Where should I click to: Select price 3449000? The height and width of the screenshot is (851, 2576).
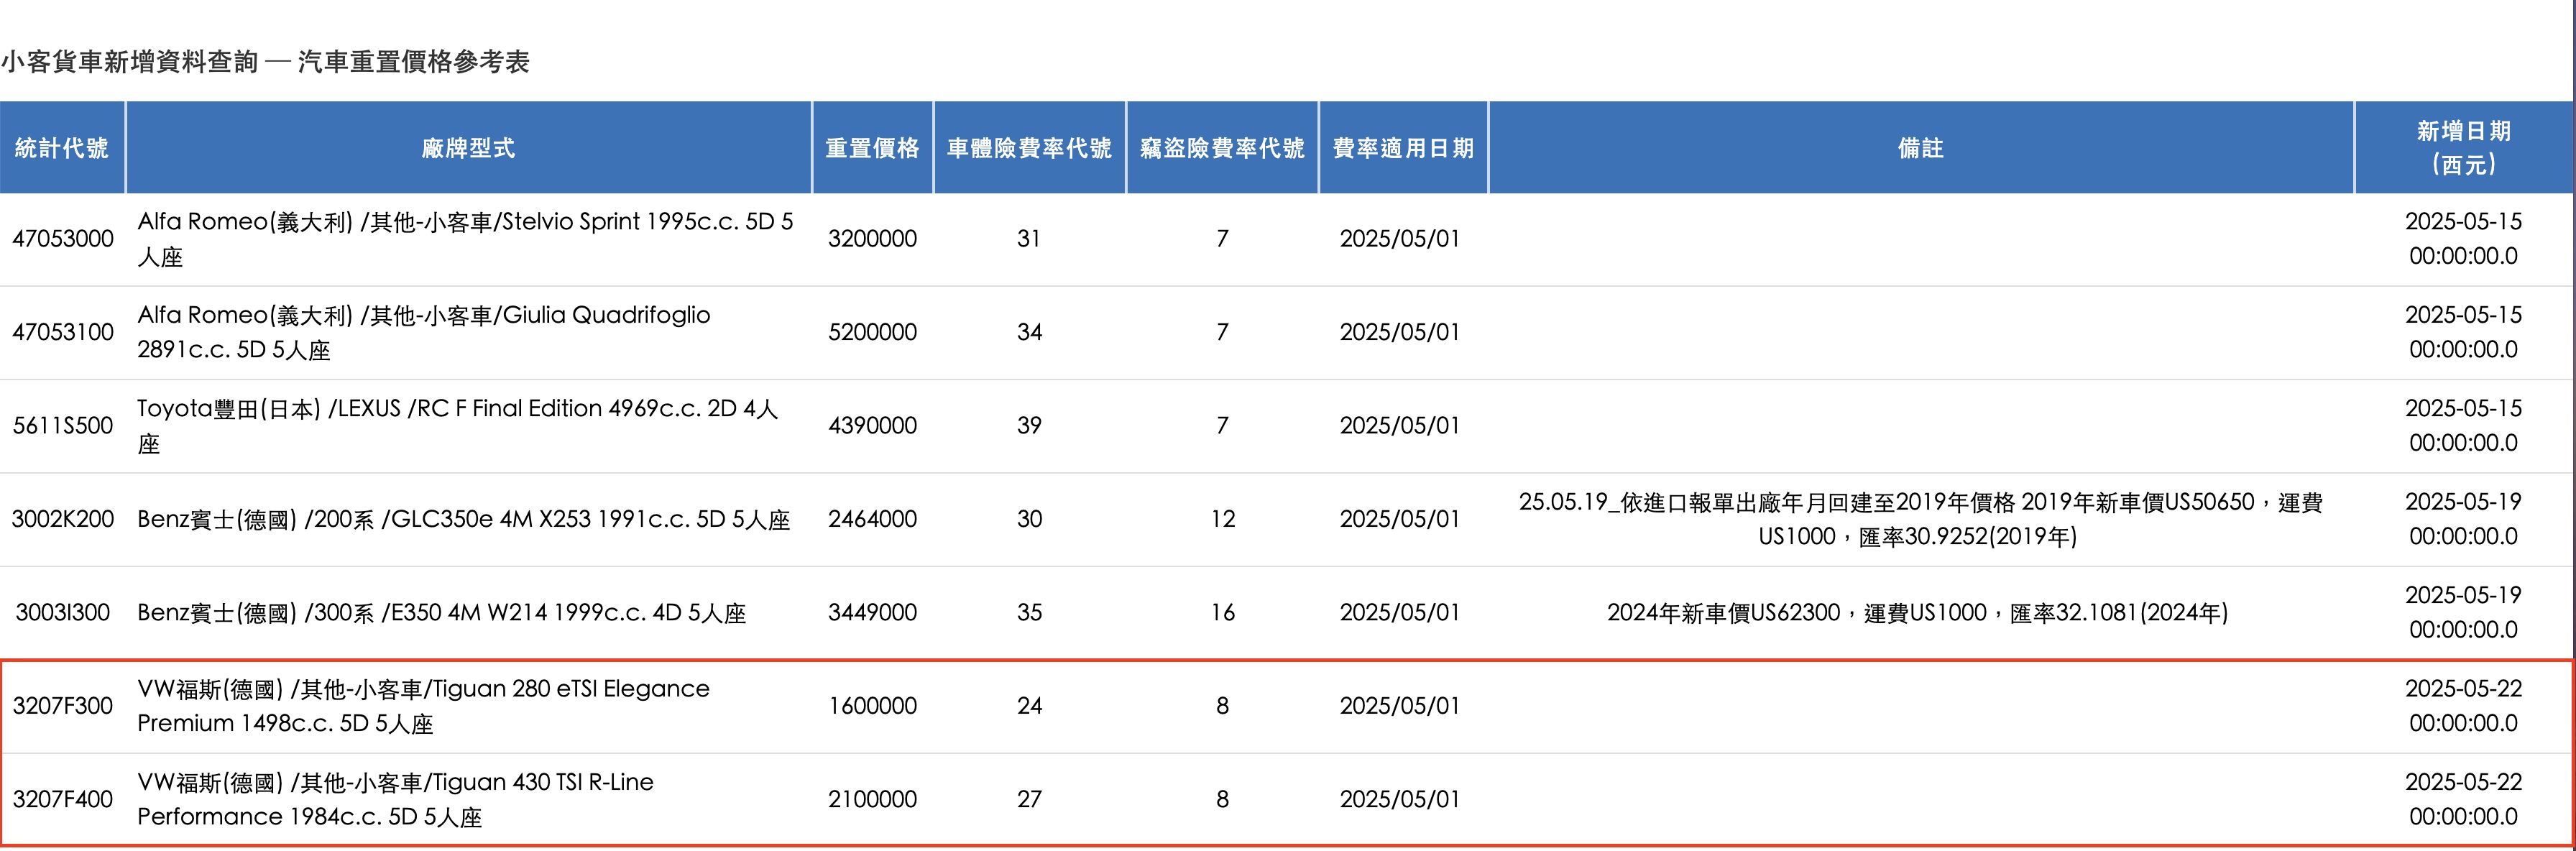pyautogui.click(x=872, y=612)
